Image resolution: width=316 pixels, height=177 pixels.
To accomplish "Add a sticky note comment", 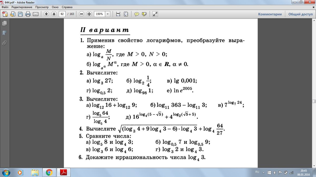I will pyautogui.click(x=136, y=14).
